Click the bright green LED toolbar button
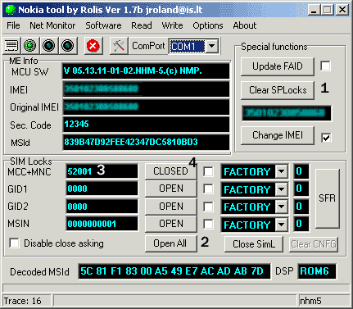Image resolution: width=353 pixels, height=309 pixels. (29, 46)
